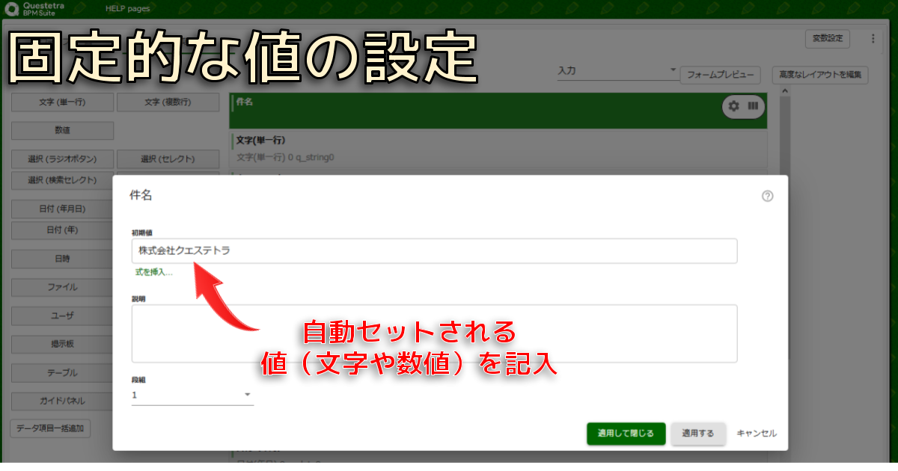
Task: Click the 変数設定 button
Action: pos(828,39)
